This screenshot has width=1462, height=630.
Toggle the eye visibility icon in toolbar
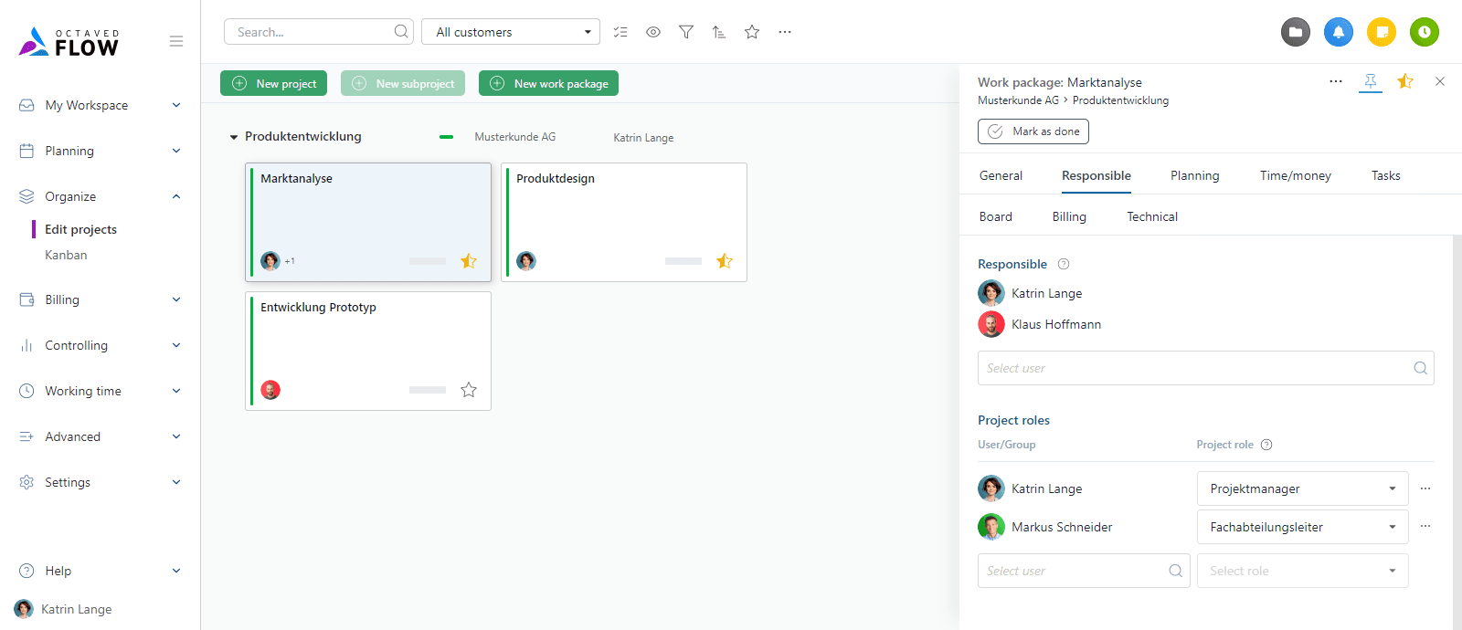(x=653, y=32)
